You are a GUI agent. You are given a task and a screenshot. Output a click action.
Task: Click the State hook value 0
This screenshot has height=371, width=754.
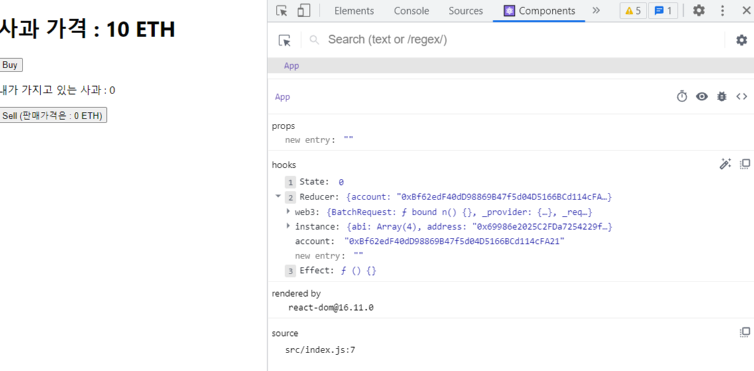[x=341, y=182]
